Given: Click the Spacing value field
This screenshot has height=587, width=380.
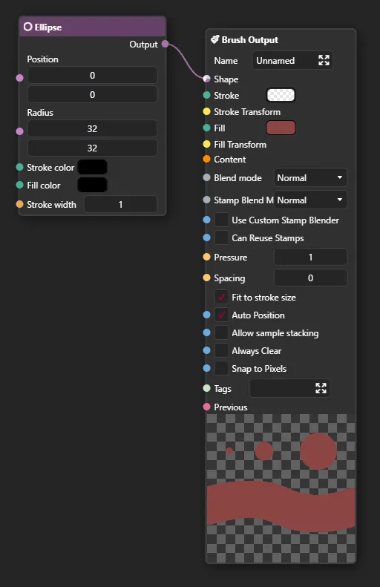Looking at the screenshot, I should coord(310,278).
